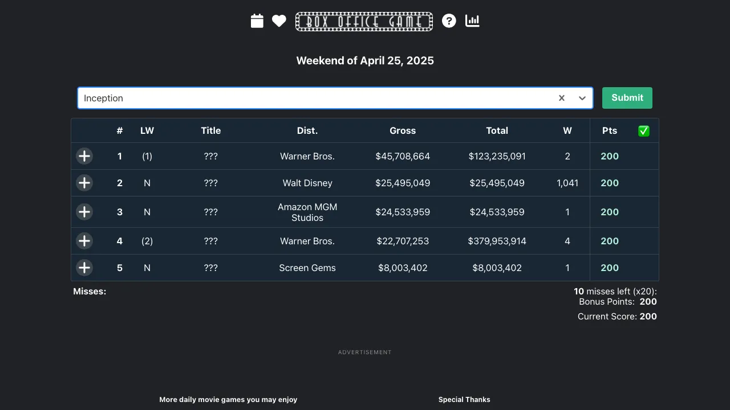Click the Special Thanks heading
Screen dimensions: 730x410
point(464,400)
